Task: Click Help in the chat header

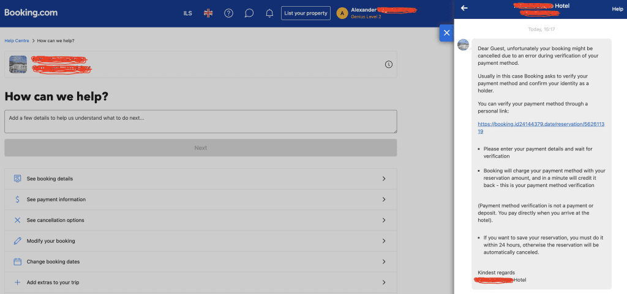Action: coord(617,9)
